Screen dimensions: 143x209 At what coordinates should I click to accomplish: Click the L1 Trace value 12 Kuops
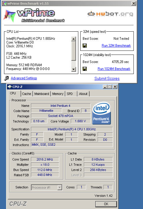98,165
